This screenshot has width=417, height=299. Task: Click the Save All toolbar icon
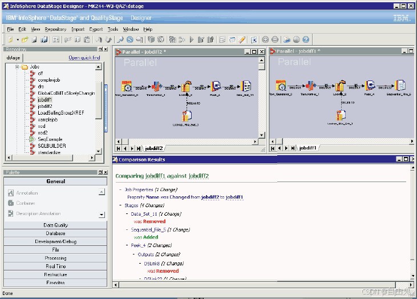coord(44,39)
